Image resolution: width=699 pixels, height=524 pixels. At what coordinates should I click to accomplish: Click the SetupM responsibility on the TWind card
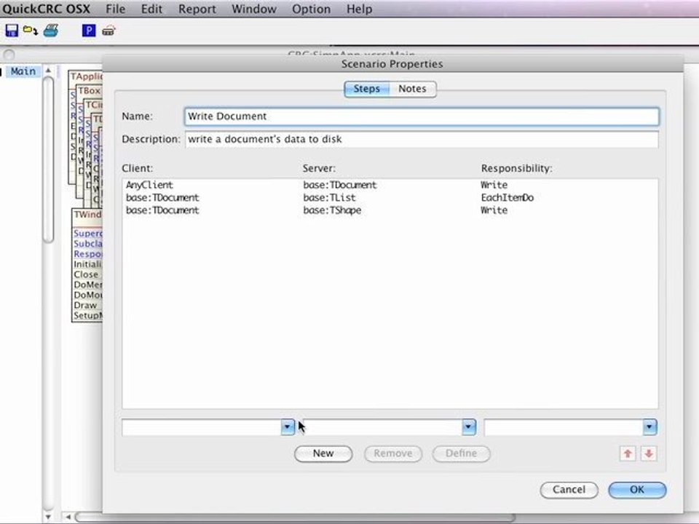(x=88, y=315)
